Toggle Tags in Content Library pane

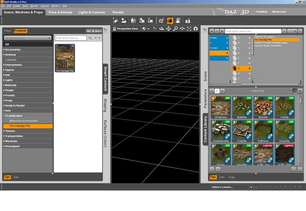point(232,177)
